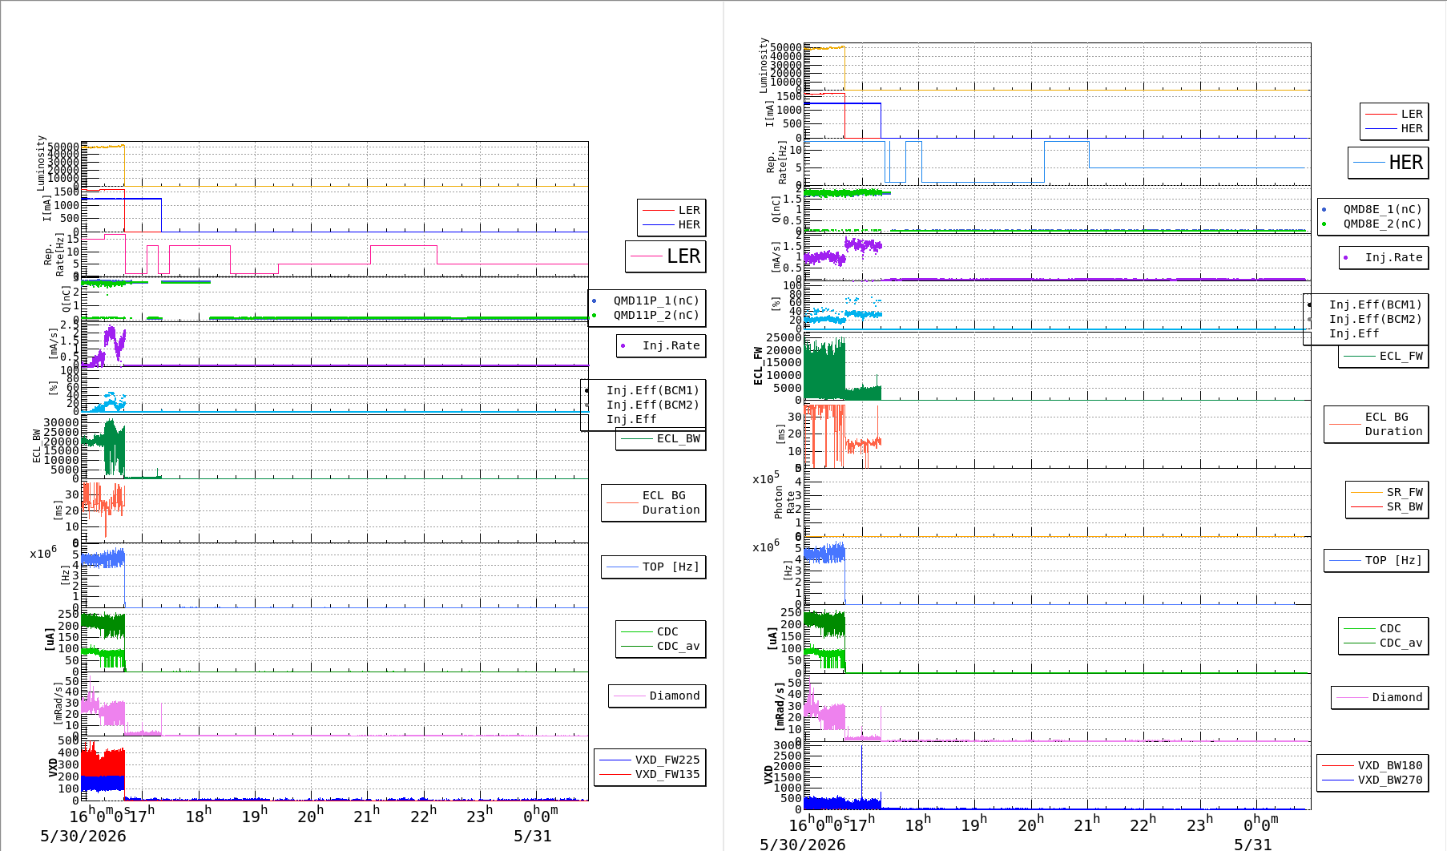Select QMD11P_1(nC) legend entry
The height and width of the screenshot is (851, 1447).
(x=656, y=300)
